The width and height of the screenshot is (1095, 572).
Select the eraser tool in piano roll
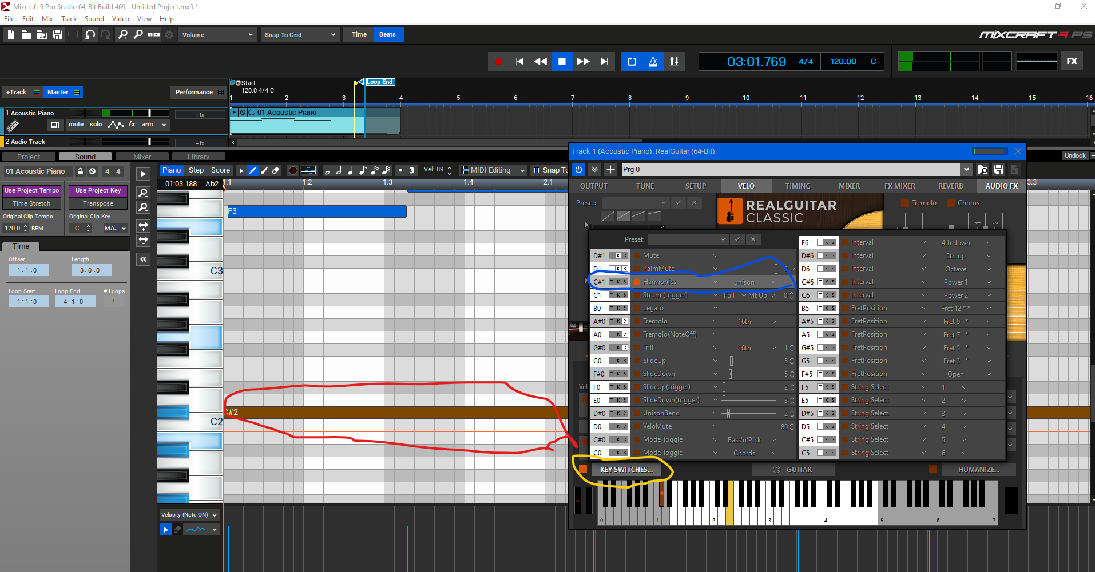(x=276, y=170)
